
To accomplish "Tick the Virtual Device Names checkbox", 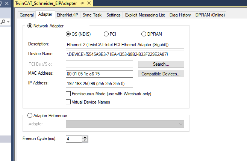I will click(68, 102).
